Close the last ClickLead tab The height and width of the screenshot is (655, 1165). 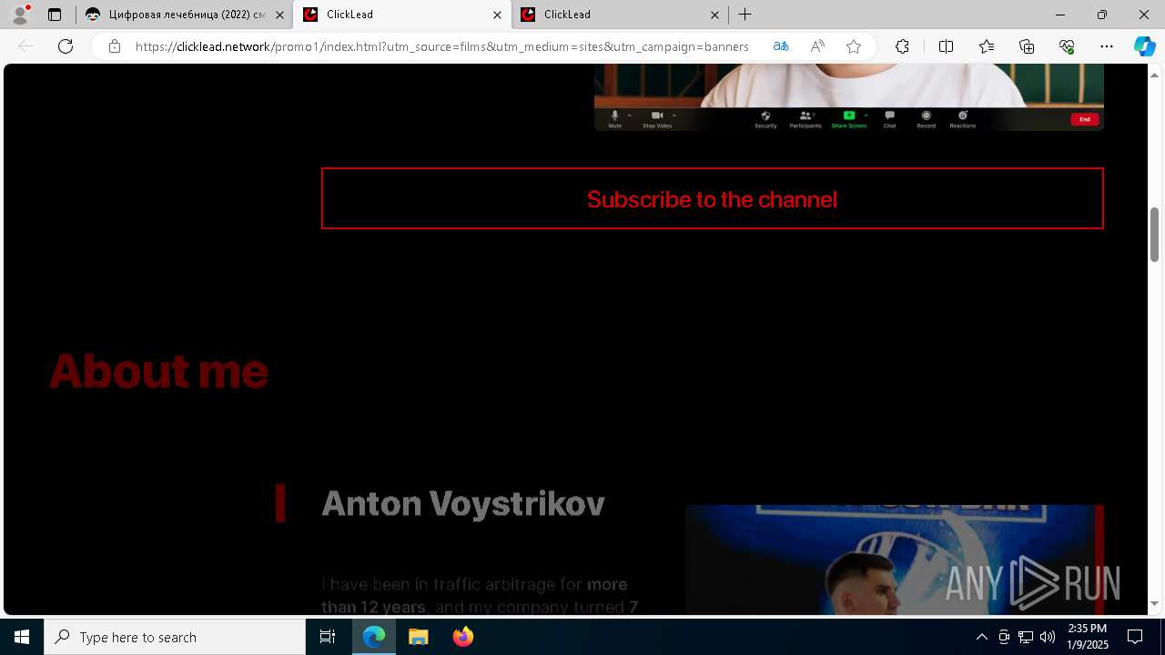click(x=714, y=15)
